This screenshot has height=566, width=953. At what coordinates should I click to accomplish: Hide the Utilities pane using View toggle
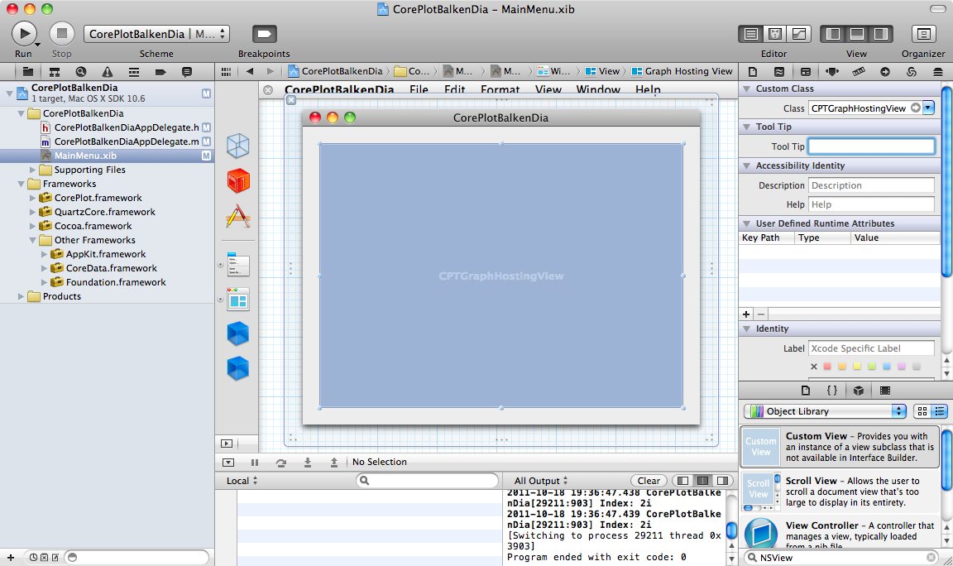[x=880, y=34]
